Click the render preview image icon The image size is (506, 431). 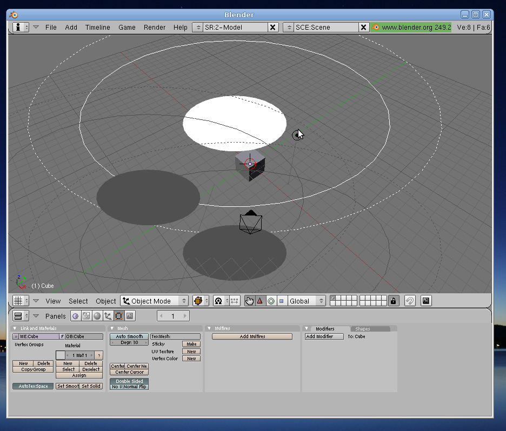(426, 301)
